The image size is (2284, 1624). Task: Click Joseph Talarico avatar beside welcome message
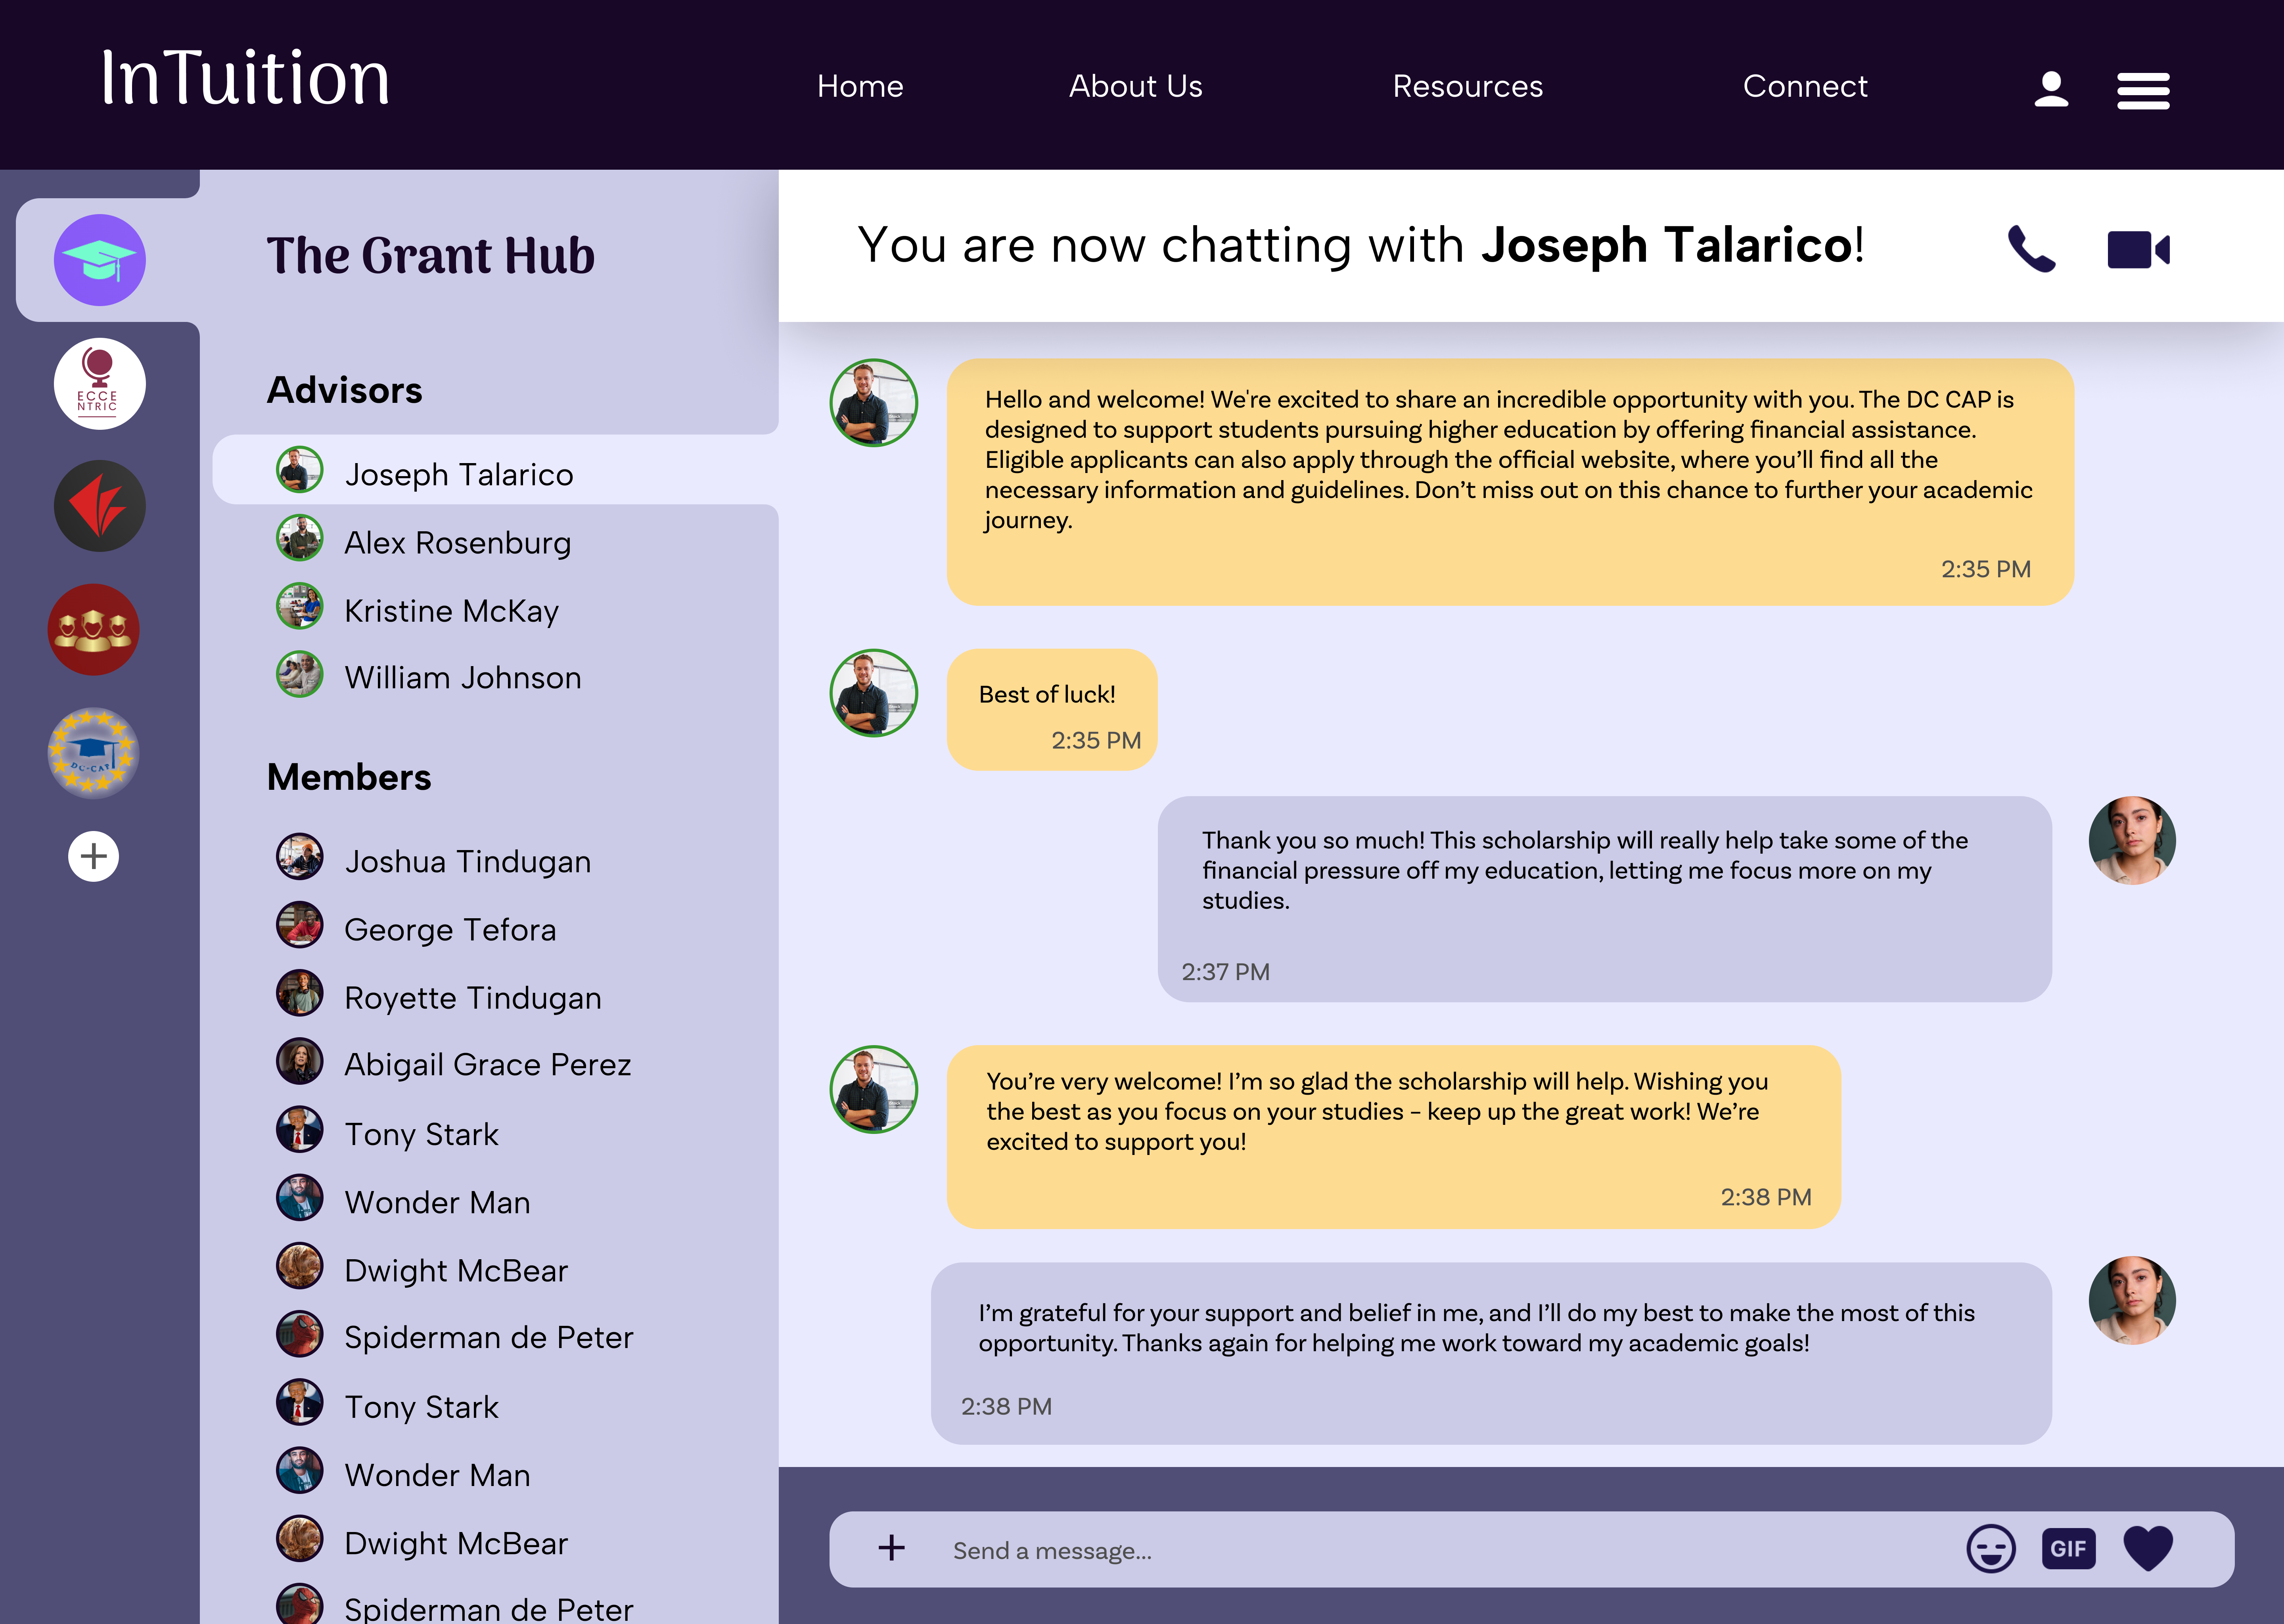tap(874, 403)
